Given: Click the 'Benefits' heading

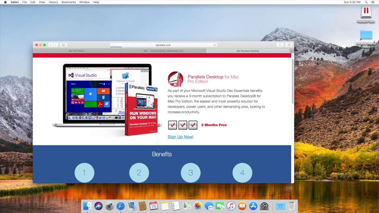Looking at the screenshot, I should 162,154.
